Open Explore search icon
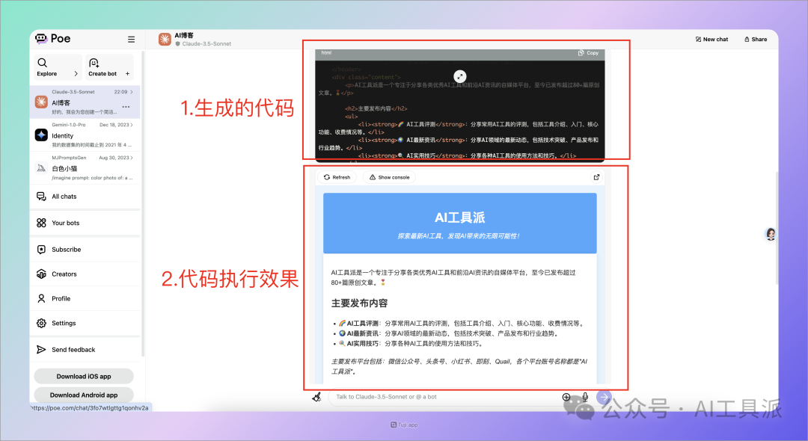Screen dimensions: 808x441 (42, 63)
